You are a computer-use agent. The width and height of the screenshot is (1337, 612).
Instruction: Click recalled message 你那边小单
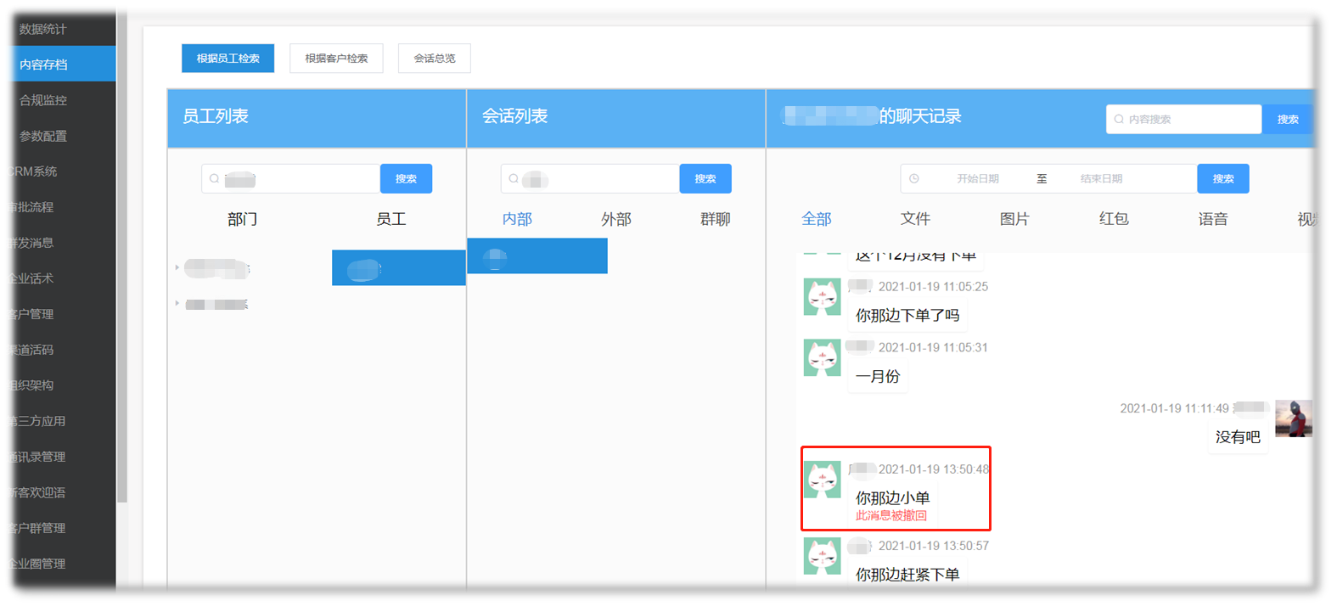pos(892,497)
